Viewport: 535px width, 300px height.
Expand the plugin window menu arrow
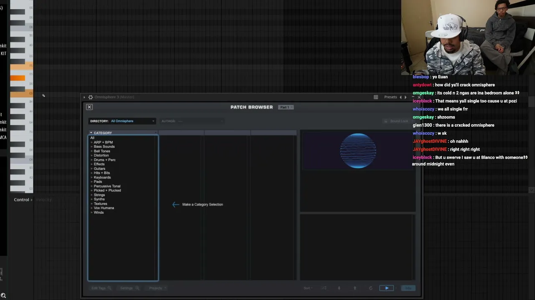click(x=84, y=97)
